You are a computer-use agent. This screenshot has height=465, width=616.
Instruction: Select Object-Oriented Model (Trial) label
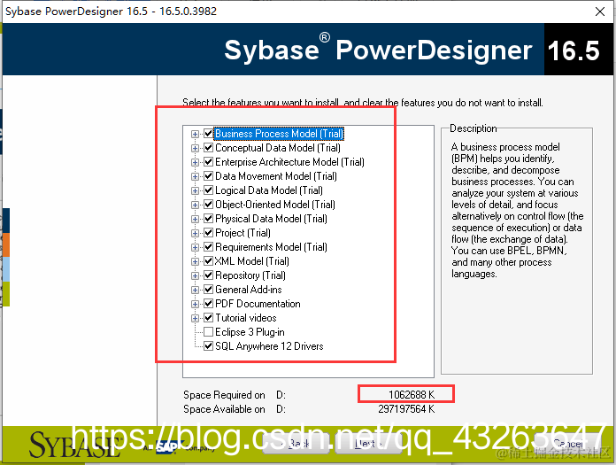click(x=275, y=205)
